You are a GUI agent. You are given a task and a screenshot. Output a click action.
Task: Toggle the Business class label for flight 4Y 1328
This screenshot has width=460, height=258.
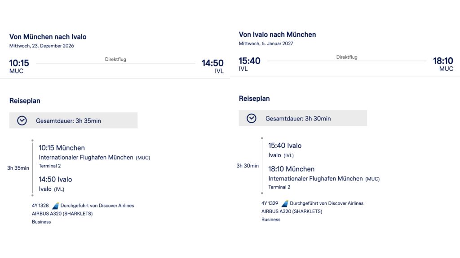pos(41,221)
